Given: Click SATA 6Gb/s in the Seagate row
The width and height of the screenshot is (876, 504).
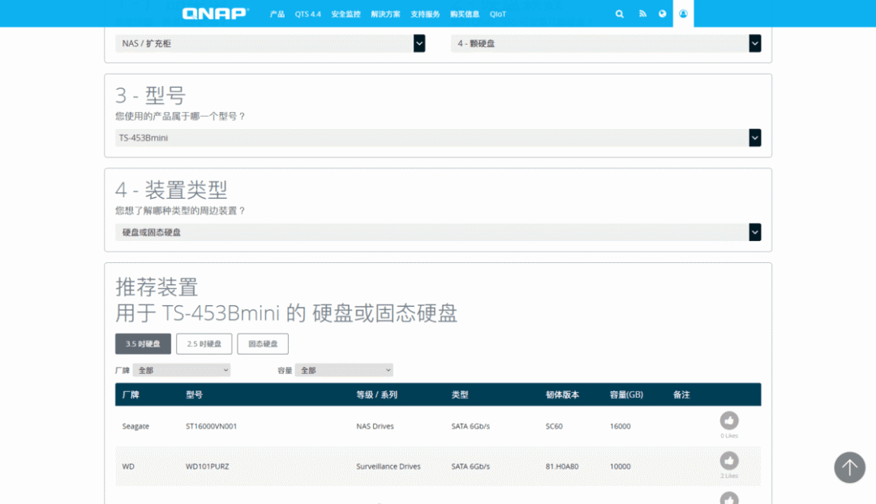Looking at the screenshot, I should (x=470, y=426).
